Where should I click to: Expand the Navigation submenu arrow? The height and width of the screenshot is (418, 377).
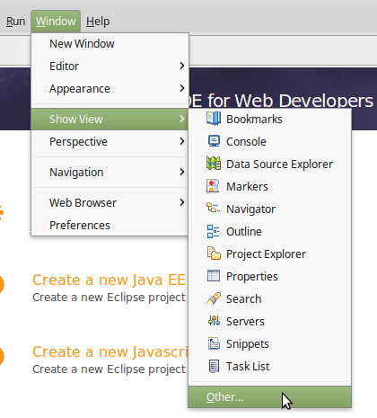(182, 172)
